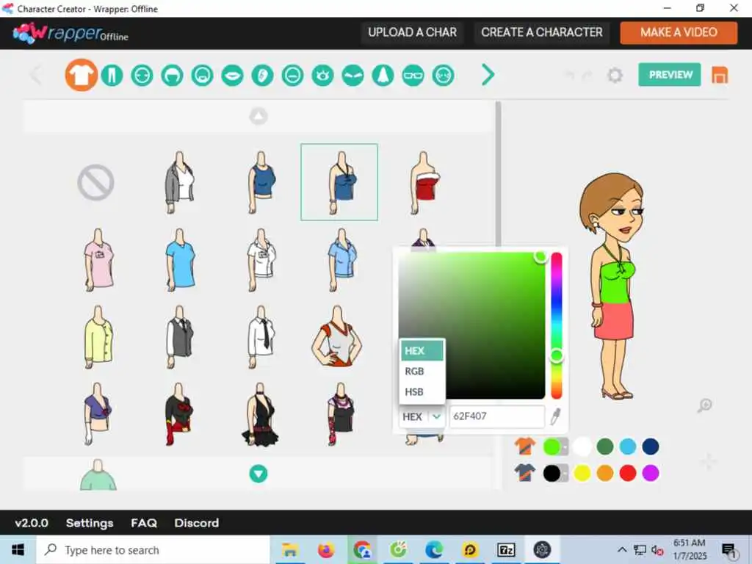Open Firefox from the taskbar
752x564 pixels.
pyautogui.click(x=326, y=550)
